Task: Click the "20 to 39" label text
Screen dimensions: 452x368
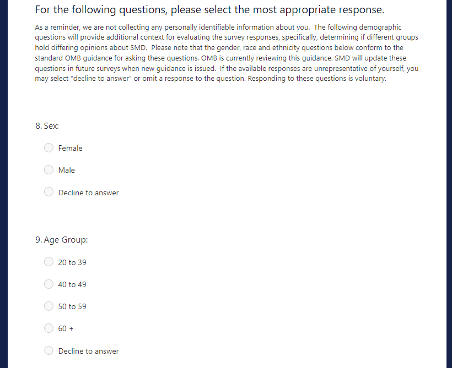Action: point(72,262)
